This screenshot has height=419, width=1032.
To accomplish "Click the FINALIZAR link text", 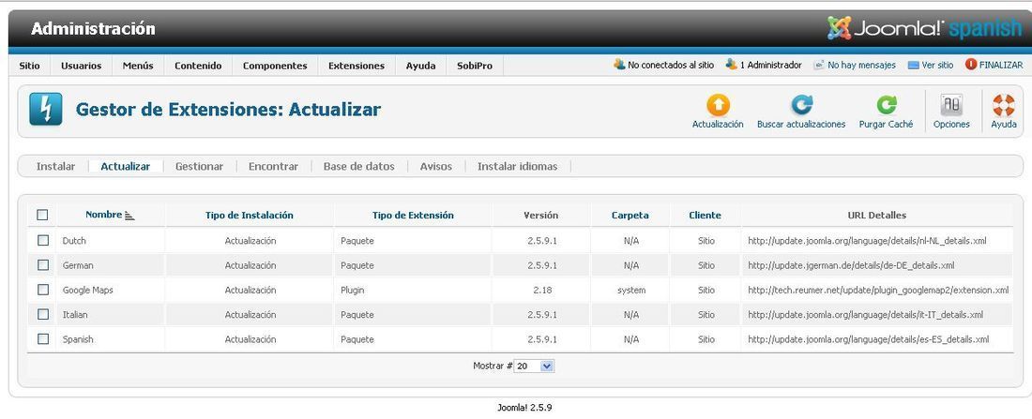I will [x=1001, y=65].
